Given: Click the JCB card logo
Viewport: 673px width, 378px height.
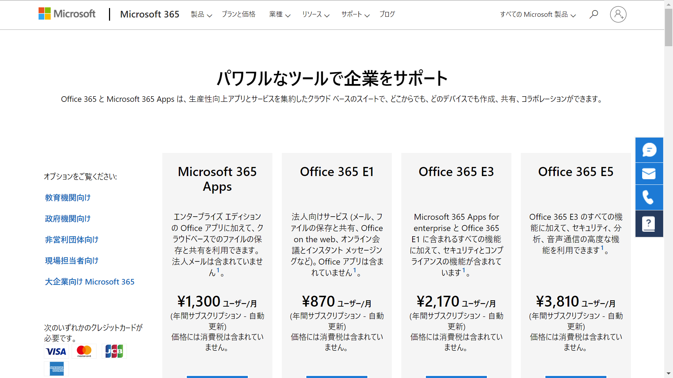Looking at the screenshot, I should 114,351.
